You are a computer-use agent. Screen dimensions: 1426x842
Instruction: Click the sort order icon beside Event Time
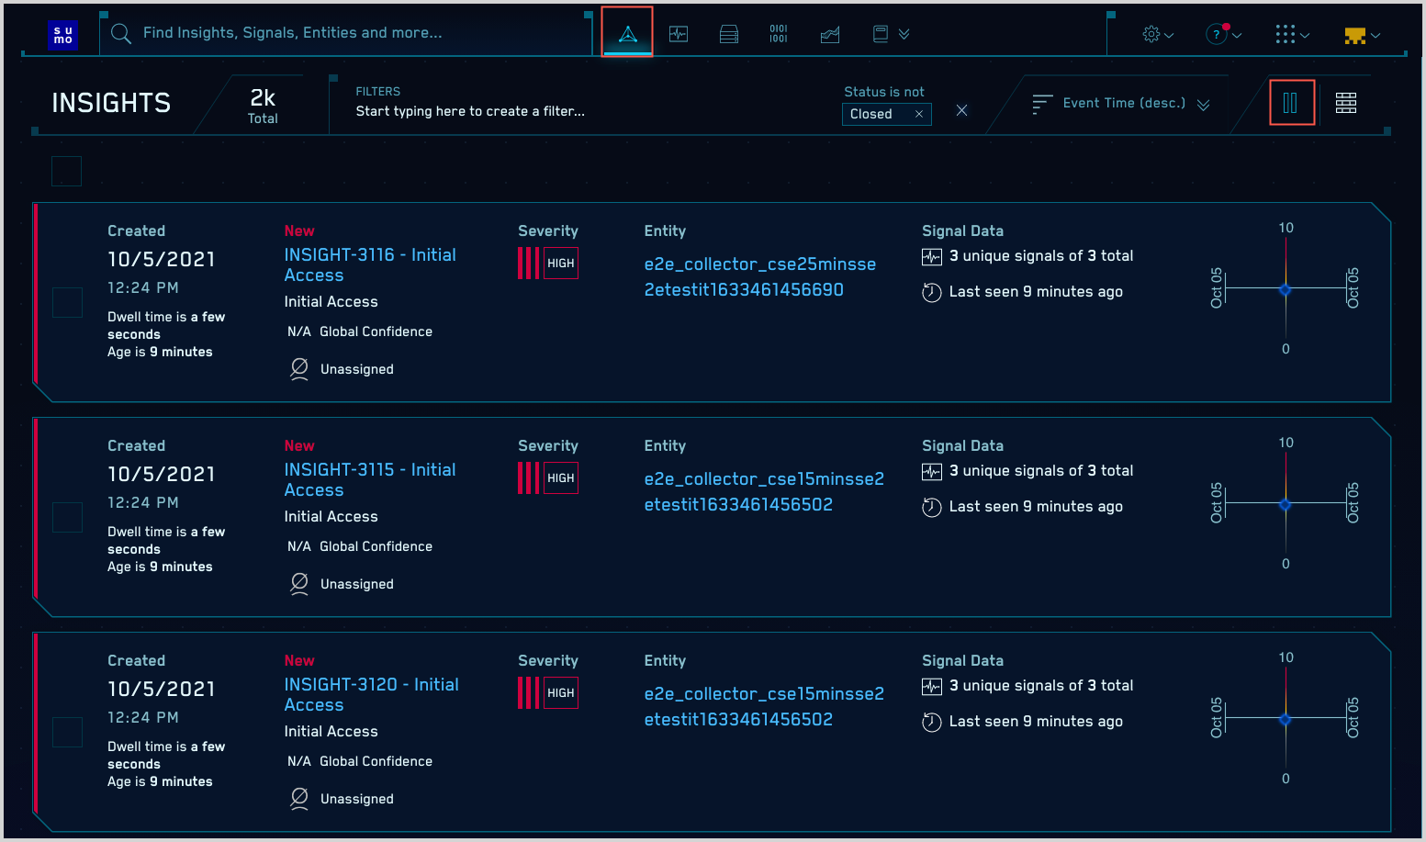coord(1042,103)
